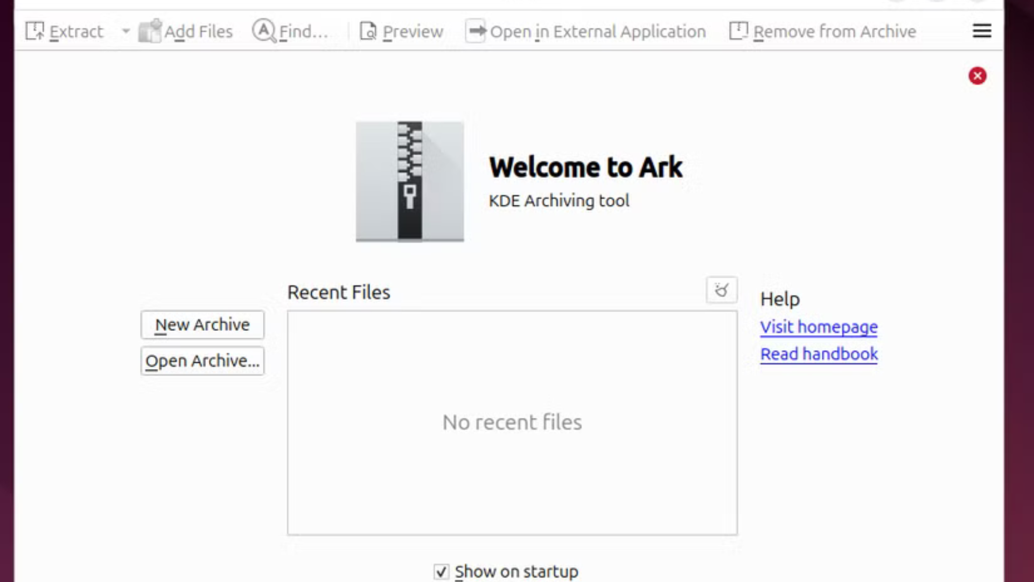Open the Find tool via its magnifier icon
Viewport: 1034px width, 582px height.
[x=263, y=31]
